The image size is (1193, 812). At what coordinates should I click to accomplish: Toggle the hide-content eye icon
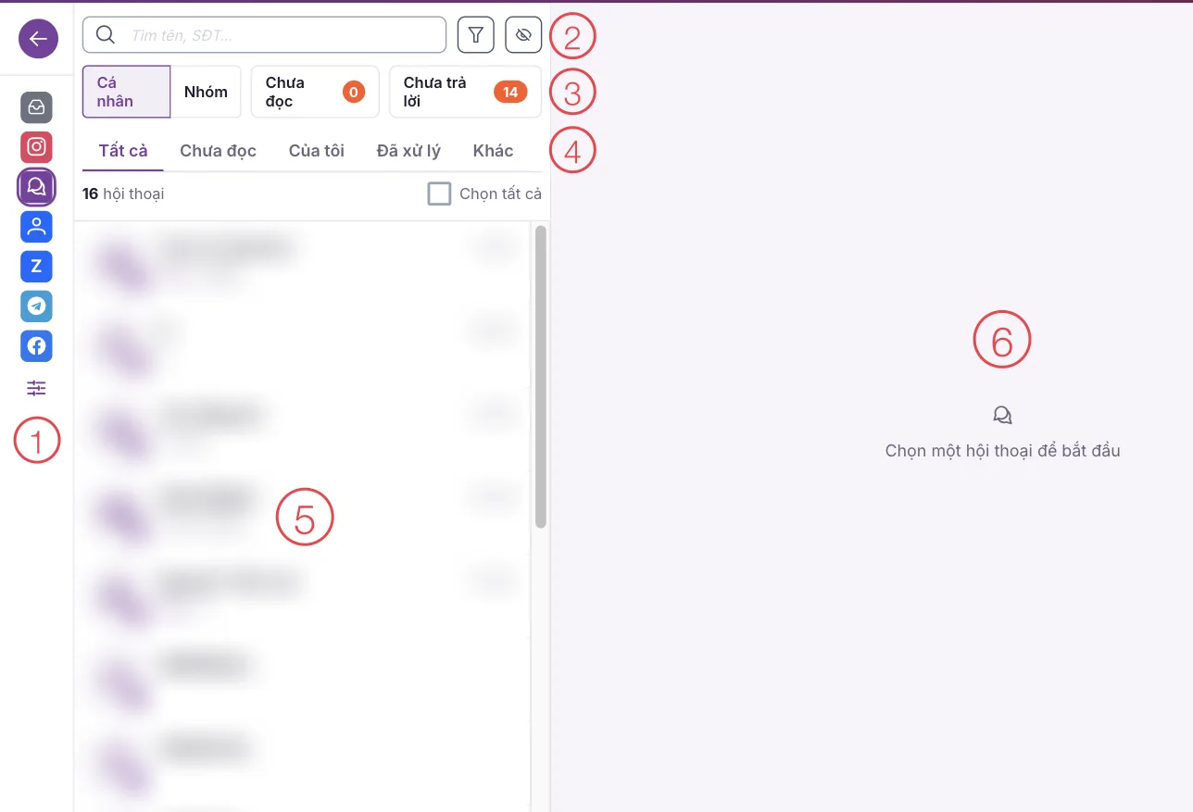523,35
